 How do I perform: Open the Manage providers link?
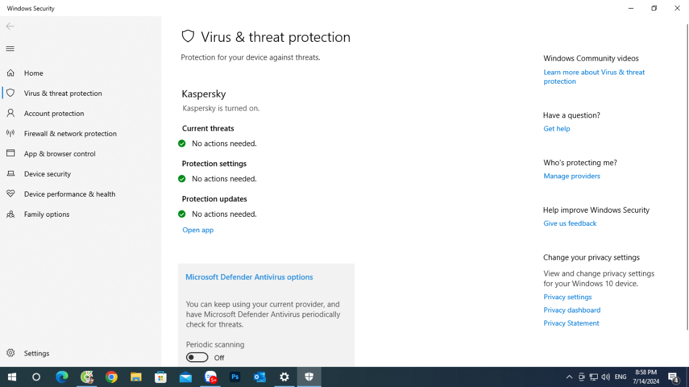[x=571, y=176]
